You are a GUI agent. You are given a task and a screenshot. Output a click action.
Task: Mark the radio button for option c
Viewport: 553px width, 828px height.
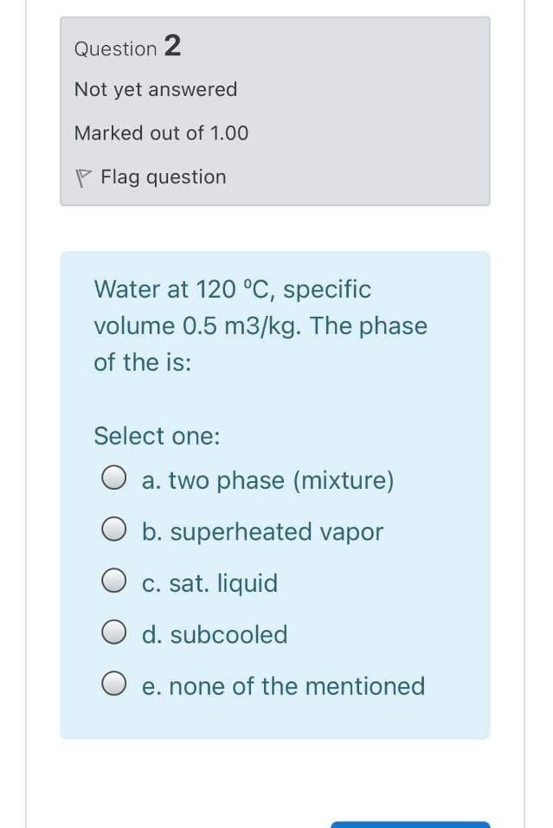coord(113,583)
